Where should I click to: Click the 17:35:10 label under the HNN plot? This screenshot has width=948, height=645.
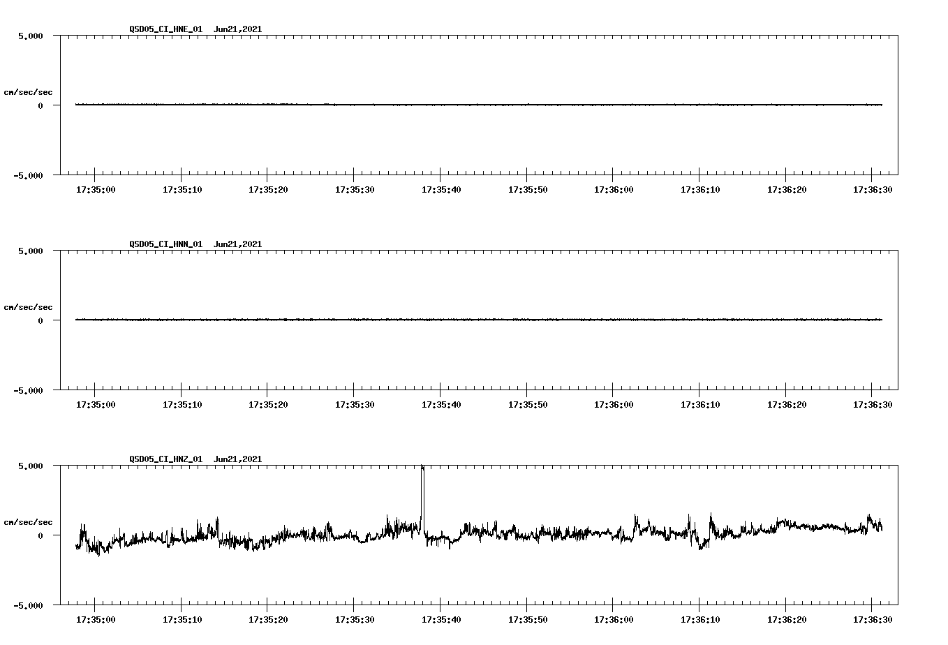(182, 404)
